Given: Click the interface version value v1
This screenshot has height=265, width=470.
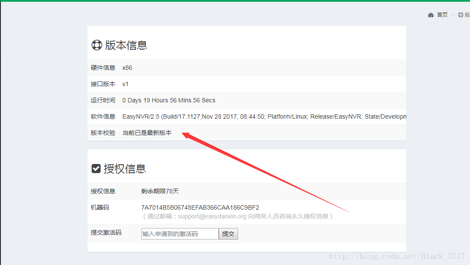Looking at the screenshot, I should pyautogui.click(x=125, y=84).
